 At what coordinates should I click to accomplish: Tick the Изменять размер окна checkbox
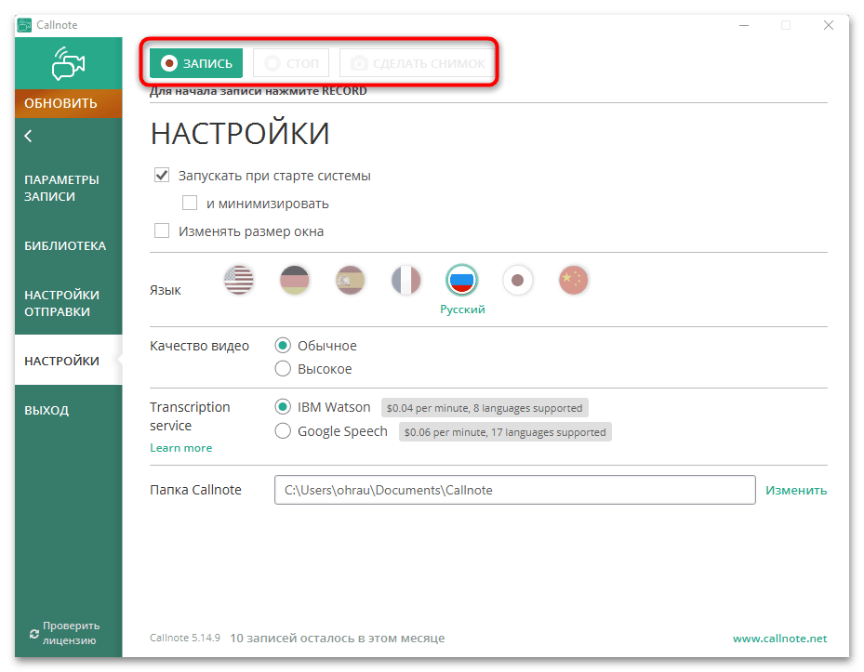click(x=162, y=231)
